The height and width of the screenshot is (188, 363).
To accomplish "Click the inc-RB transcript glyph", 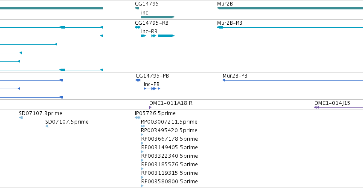I will tap(158, 36).
